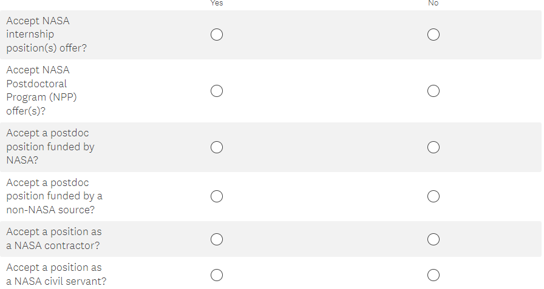Select No for NASA contractor position

tap(433, 239)
